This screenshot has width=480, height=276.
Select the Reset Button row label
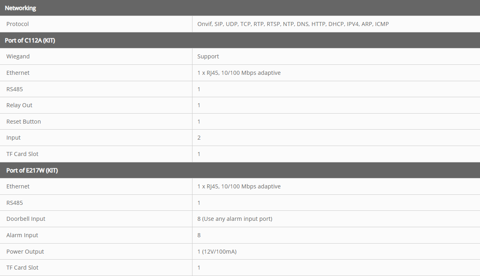[24, 122]
